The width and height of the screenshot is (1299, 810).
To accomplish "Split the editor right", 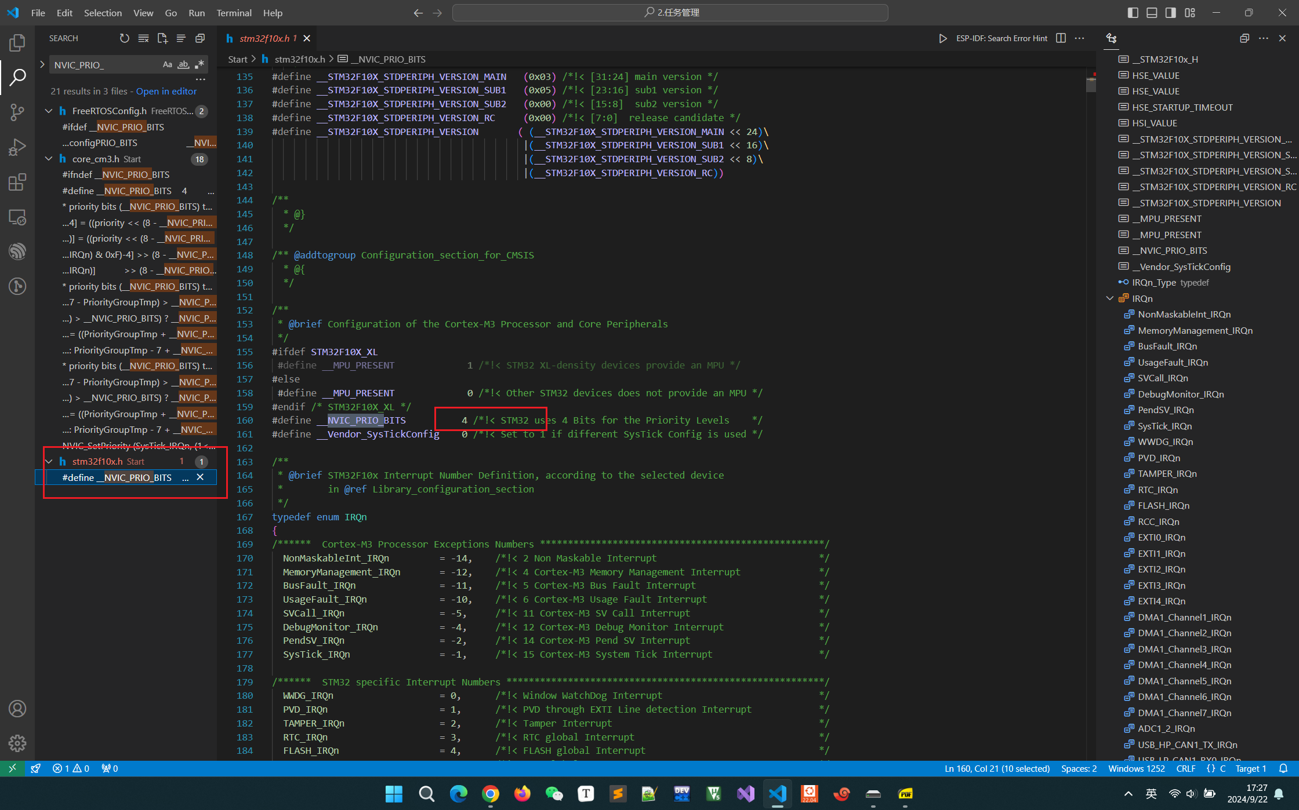I will [x=1061, y=38].
